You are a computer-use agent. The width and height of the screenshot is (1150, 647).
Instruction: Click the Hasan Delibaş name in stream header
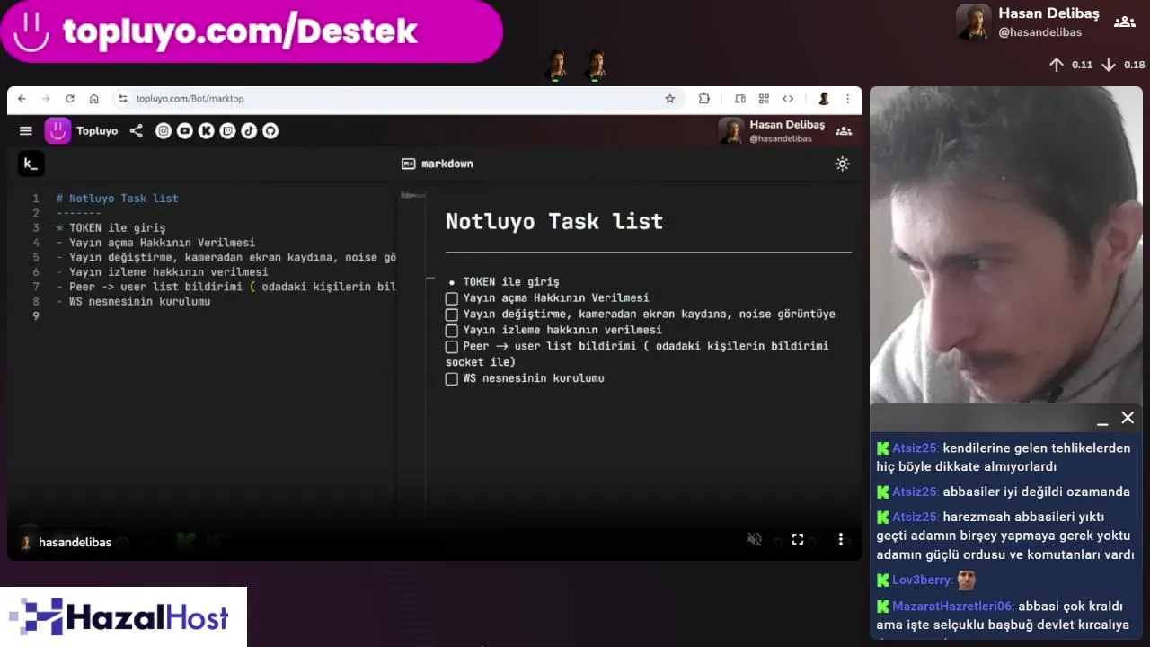coord(1048,13)
